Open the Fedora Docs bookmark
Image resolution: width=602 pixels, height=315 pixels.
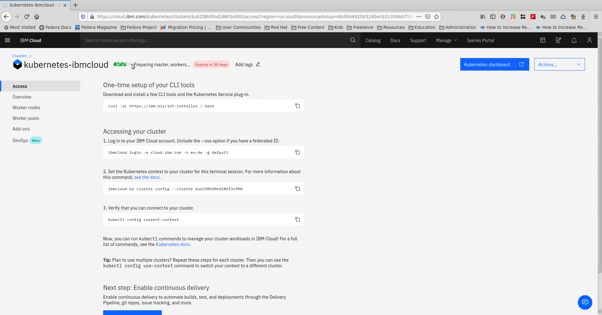(55, 27)
